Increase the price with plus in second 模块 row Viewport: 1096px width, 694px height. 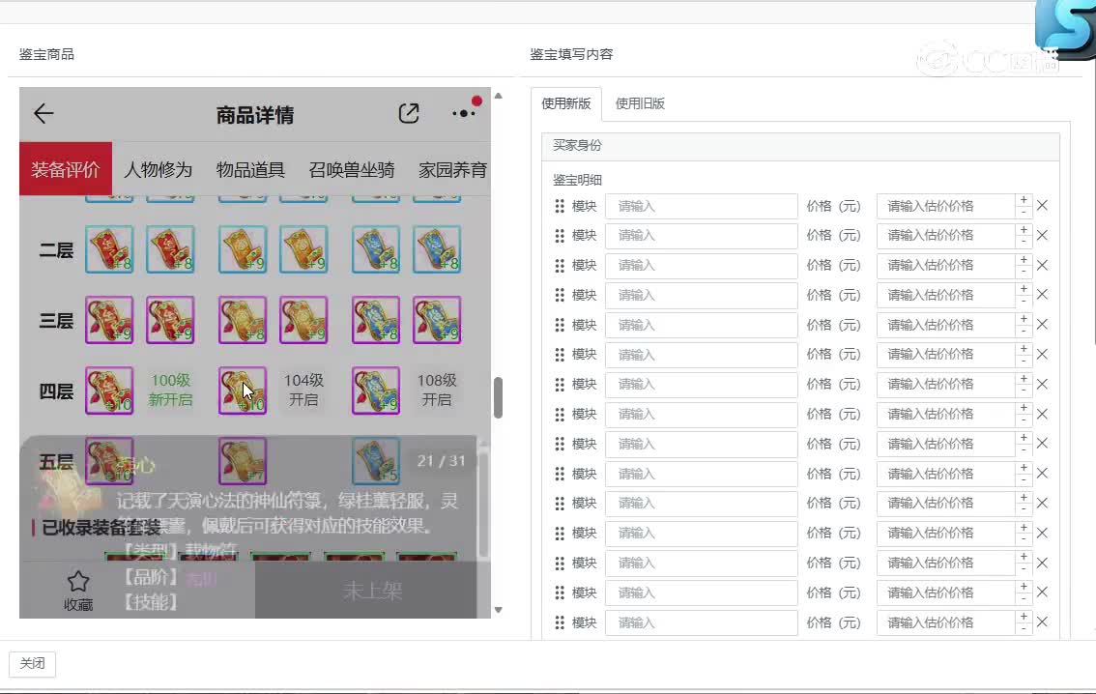click(1024, 229)
